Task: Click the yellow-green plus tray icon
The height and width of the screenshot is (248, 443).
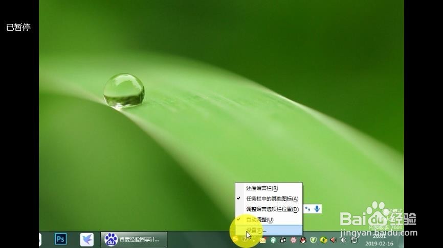Action: [x=323, y=240]
